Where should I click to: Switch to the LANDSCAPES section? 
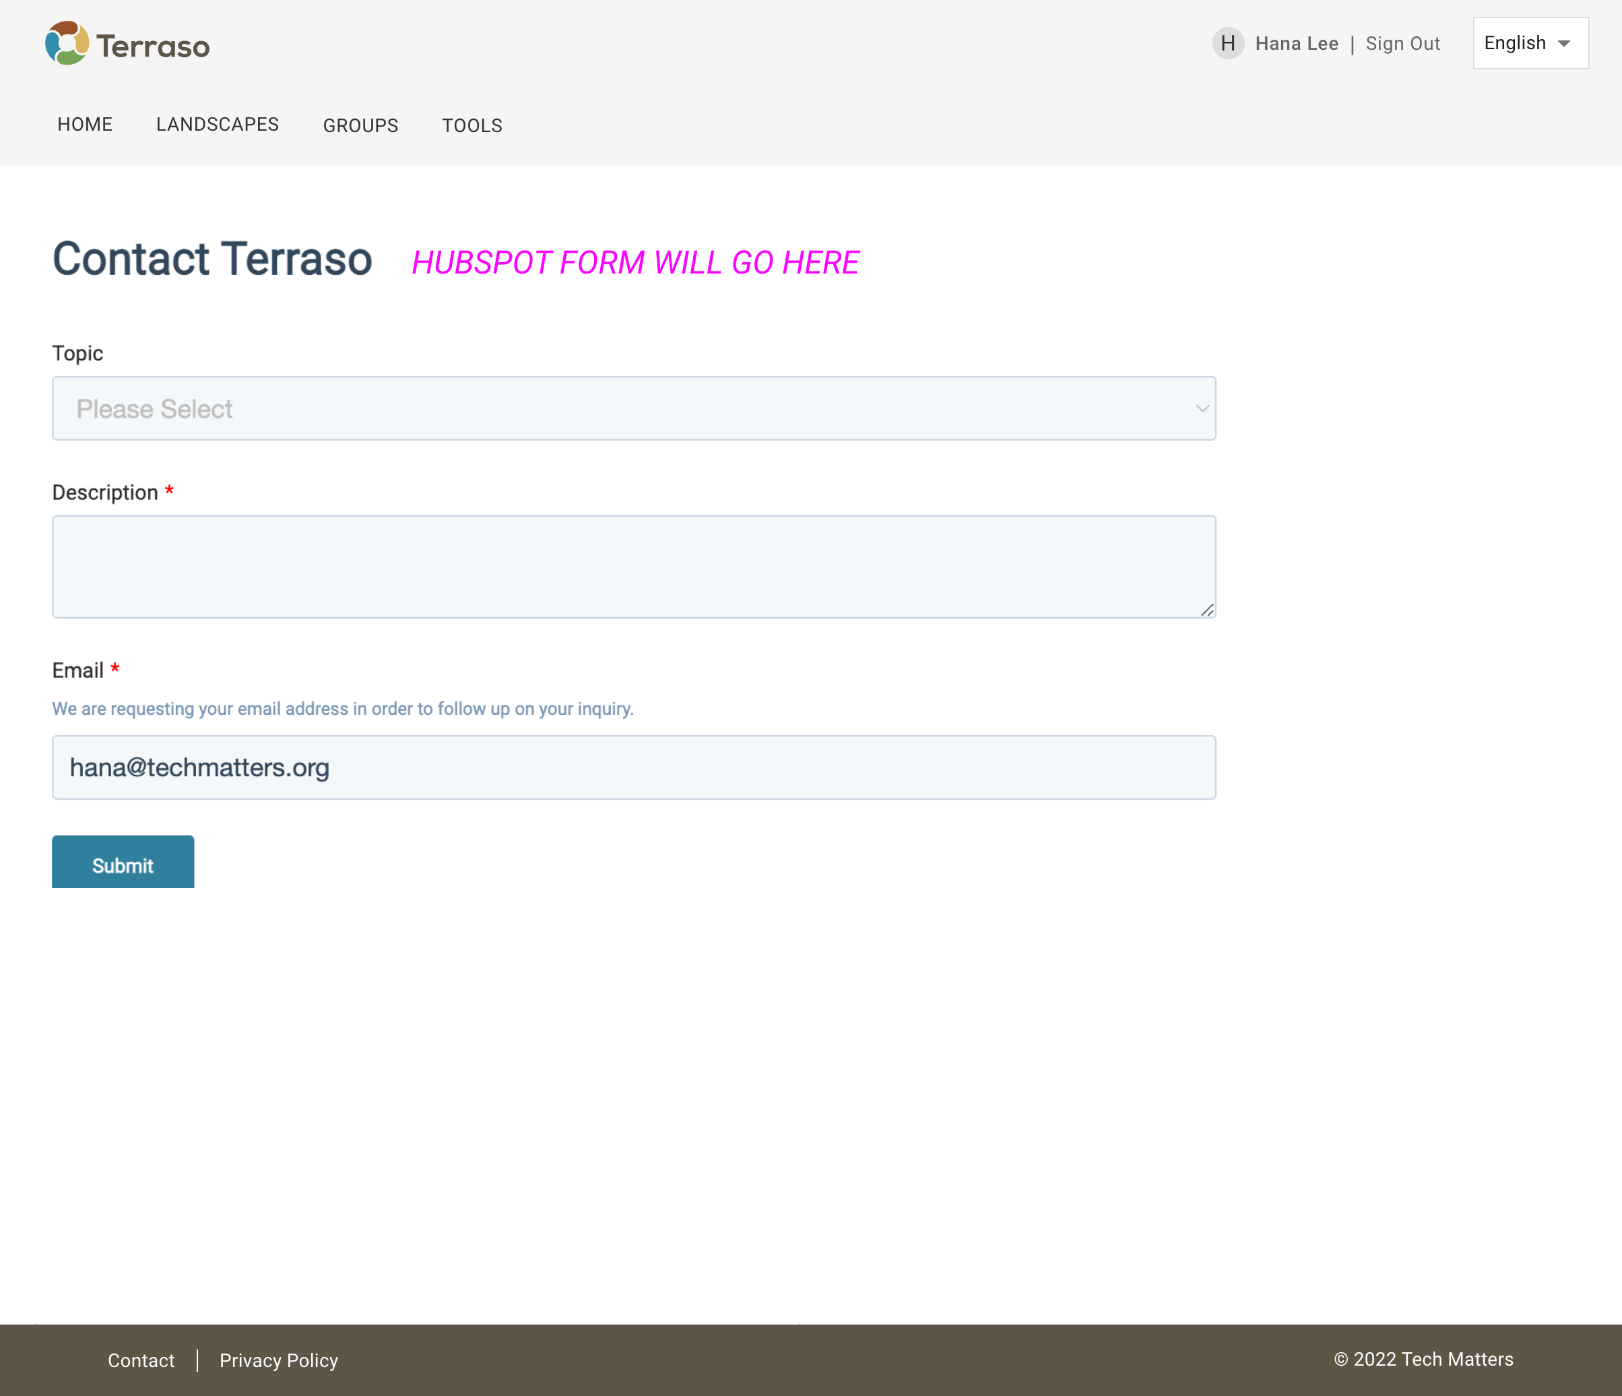tap(218, 125)
